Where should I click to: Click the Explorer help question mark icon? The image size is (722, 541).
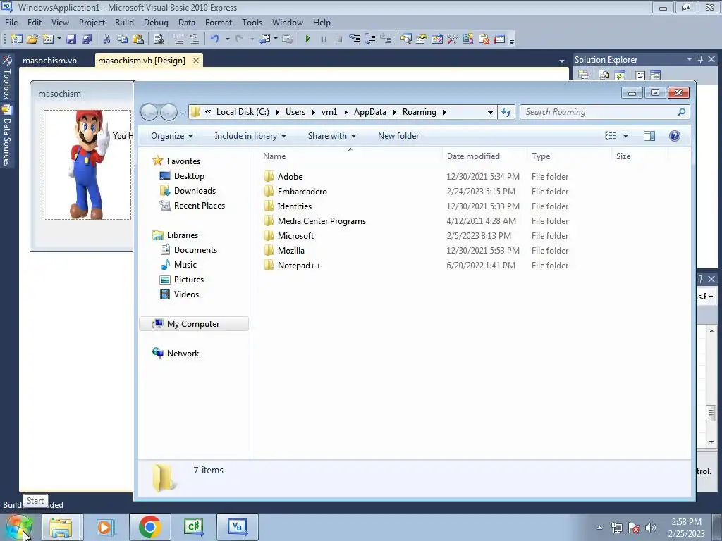click(x=675, y=136)
